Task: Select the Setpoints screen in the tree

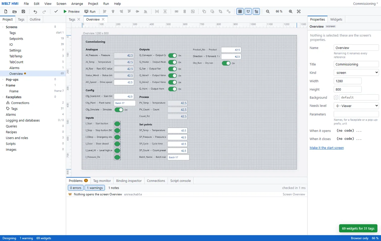Action: point(33,39)
